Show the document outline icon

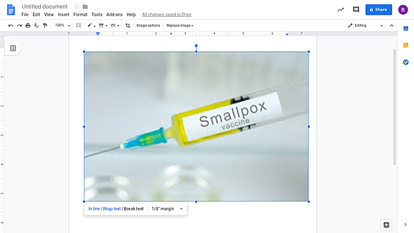[x=13, y=48]
